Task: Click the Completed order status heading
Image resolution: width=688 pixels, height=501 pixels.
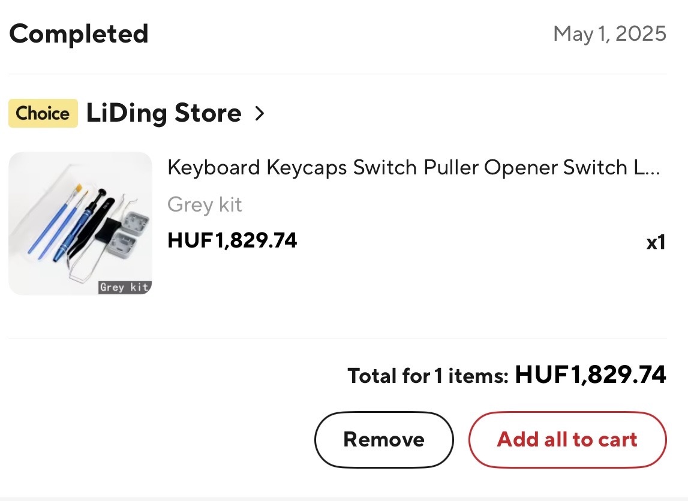Action: 79,34
